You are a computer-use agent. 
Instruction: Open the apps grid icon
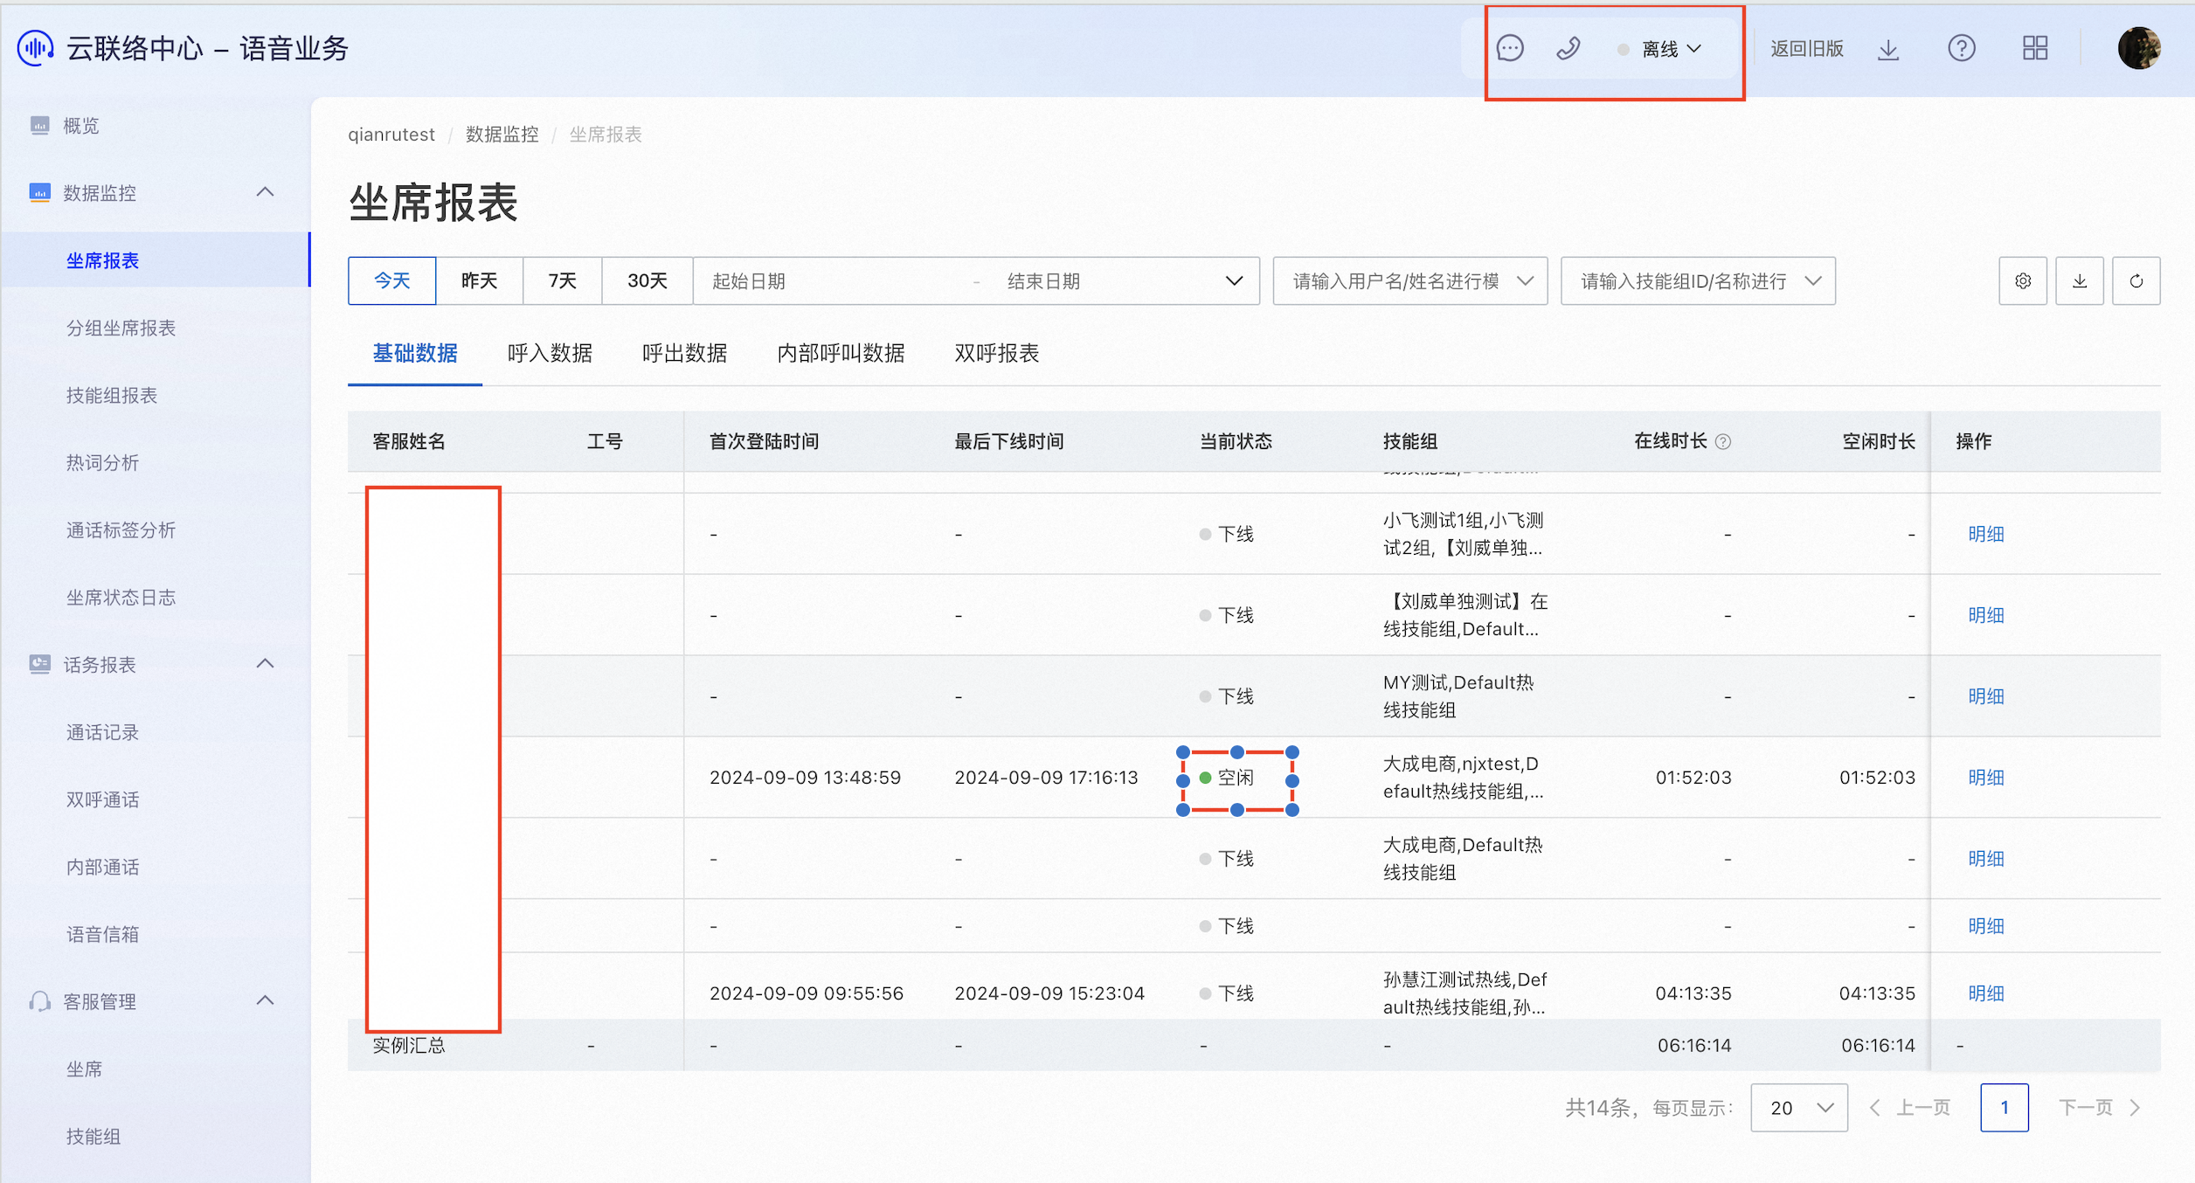tap(2035, 49)
